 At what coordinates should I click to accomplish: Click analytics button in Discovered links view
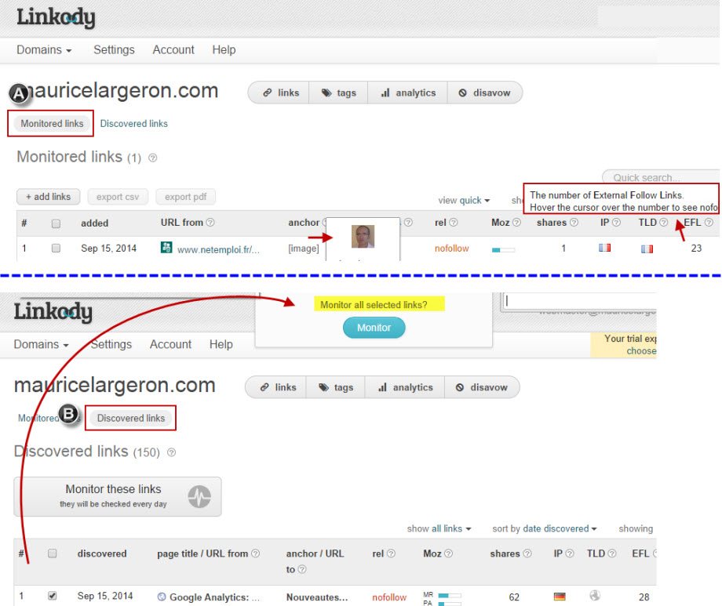point(405,387)
